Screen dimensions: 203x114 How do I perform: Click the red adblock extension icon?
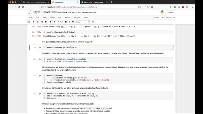point(183,7)
